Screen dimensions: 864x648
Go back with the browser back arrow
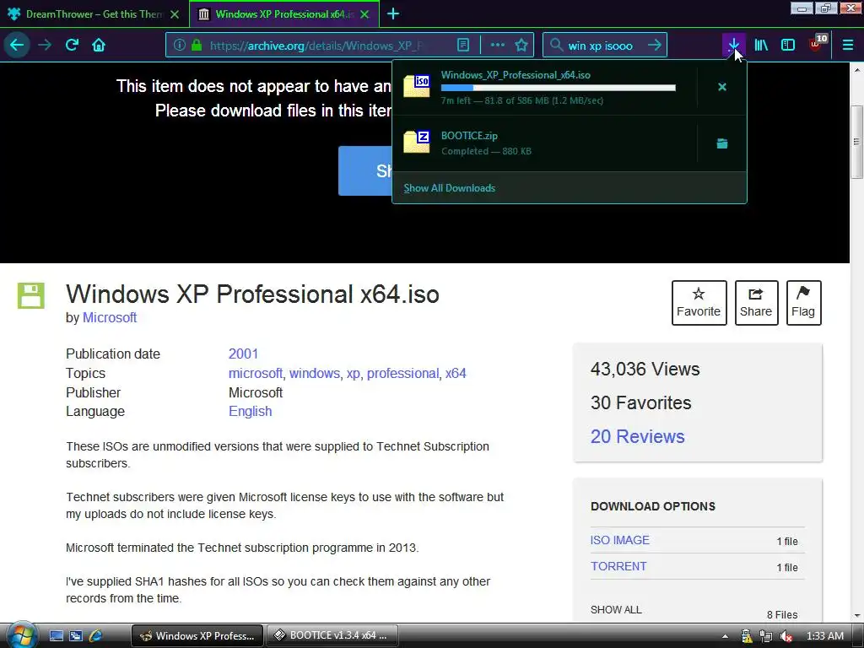coord(17,45)
